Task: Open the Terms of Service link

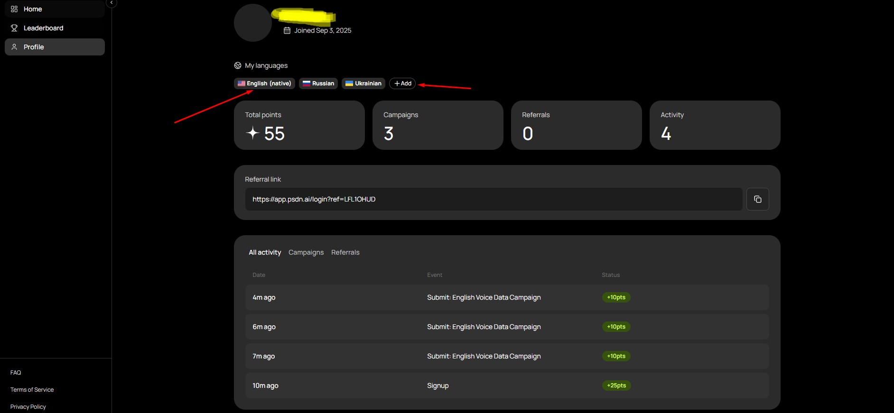Action: pyautogui.click(x=32, y=390)
